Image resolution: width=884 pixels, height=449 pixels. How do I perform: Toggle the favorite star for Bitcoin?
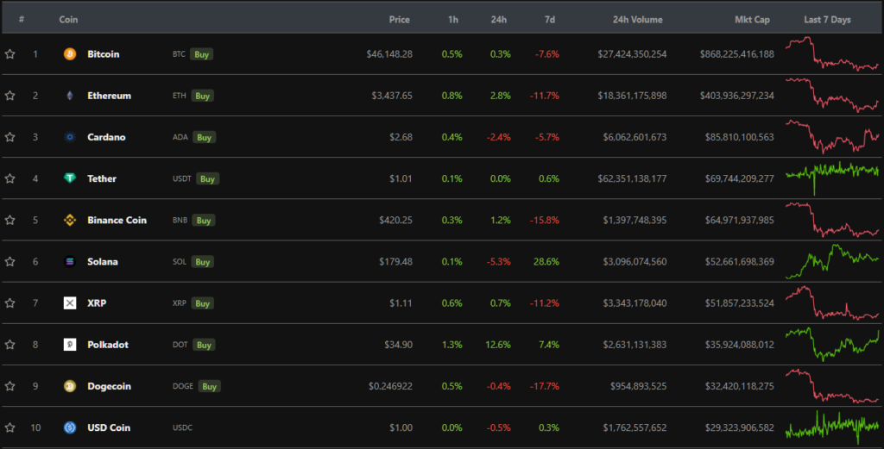click(x=10, y=54)
